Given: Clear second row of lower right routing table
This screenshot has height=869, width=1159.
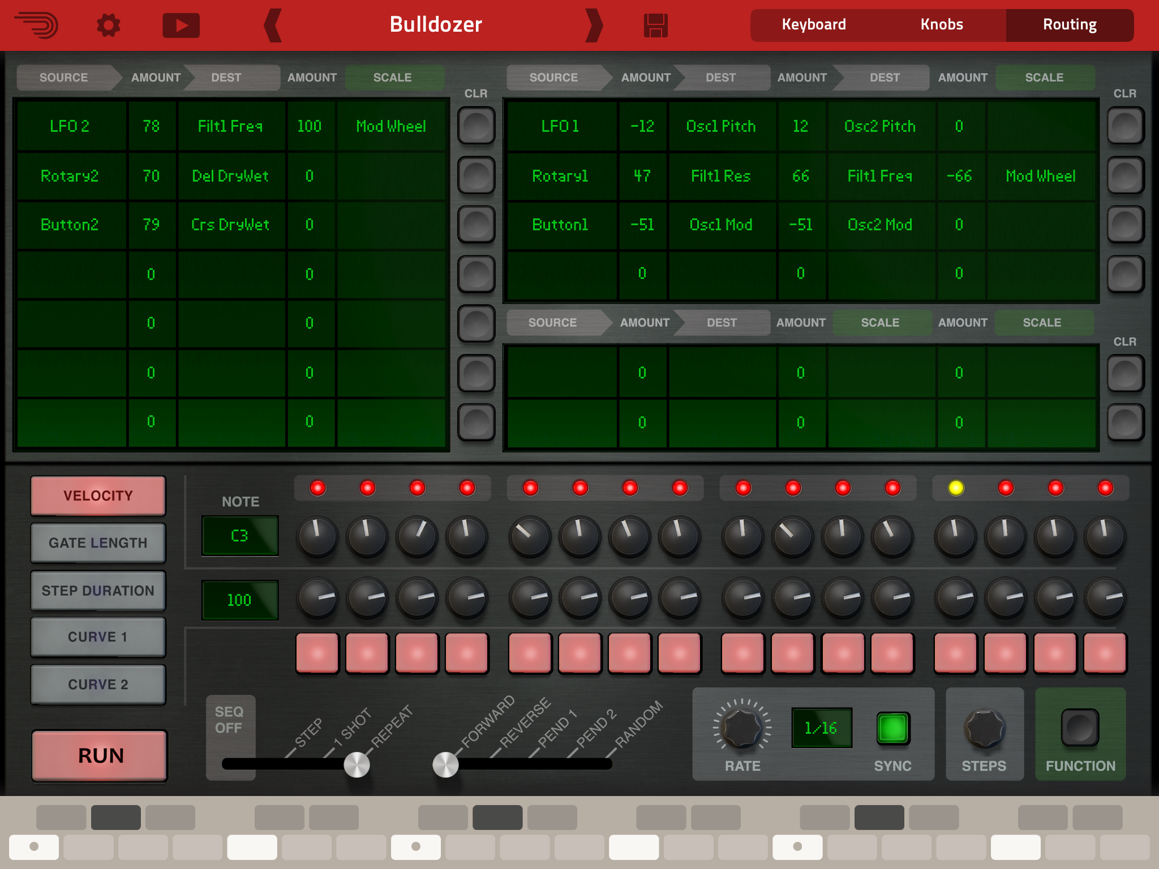Looking at the screenshot, I should click(1126, 422).
